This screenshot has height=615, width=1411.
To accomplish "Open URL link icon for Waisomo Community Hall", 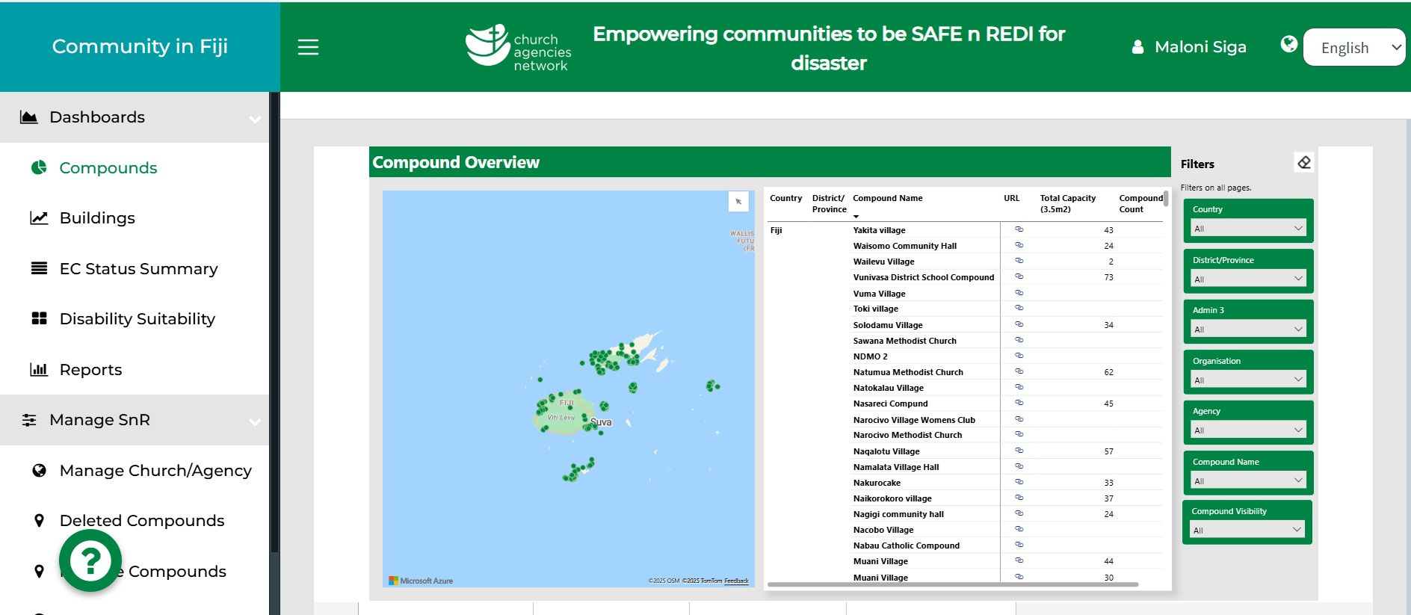I will pos(1019,245).
